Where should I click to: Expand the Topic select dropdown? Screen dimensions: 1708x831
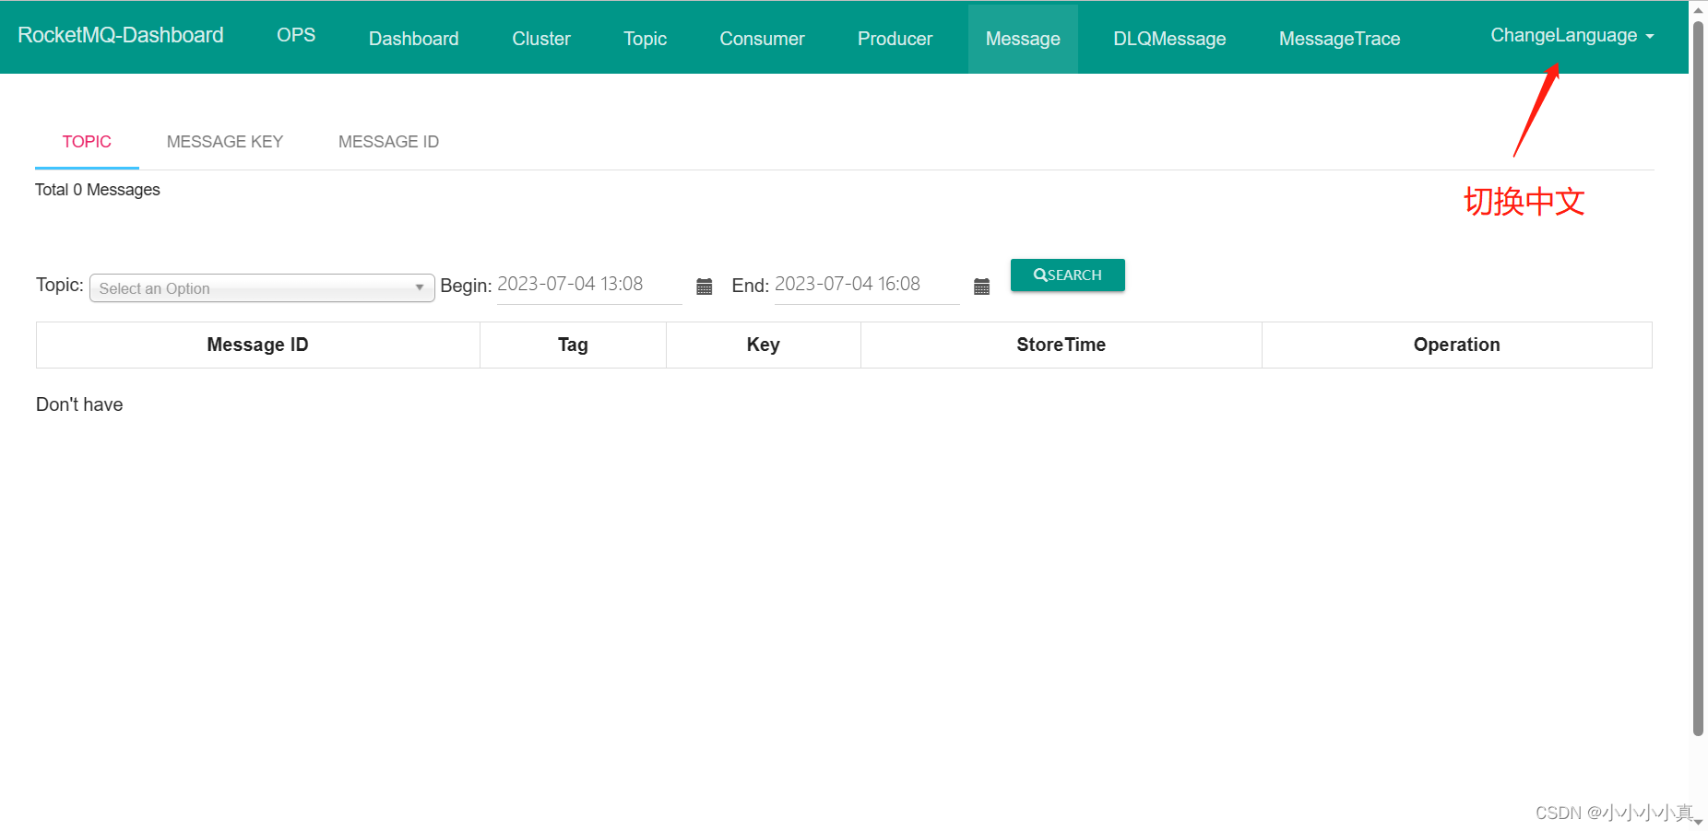(262, 288)
